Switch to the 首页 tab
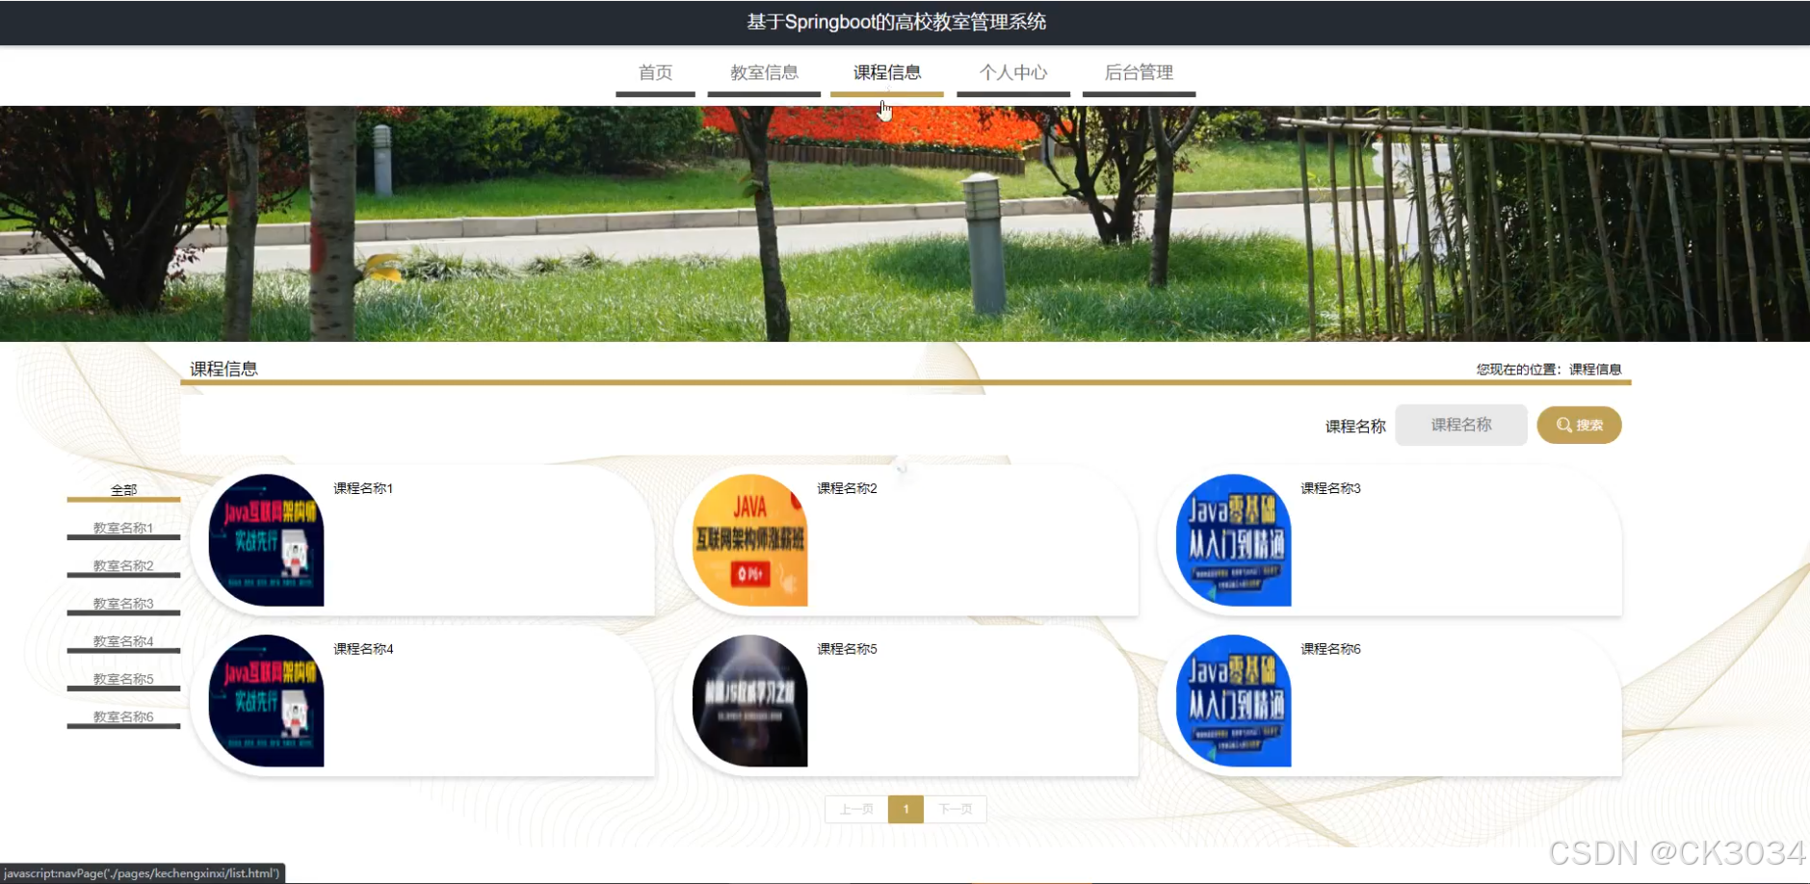The height and width of the screenshot is (884, 1810). pos(655,72)
